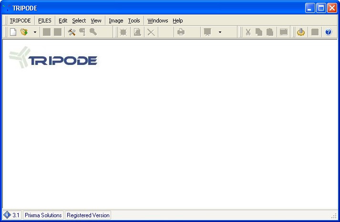
Task: Click the scissors cut icon
Action: point(248,32)
